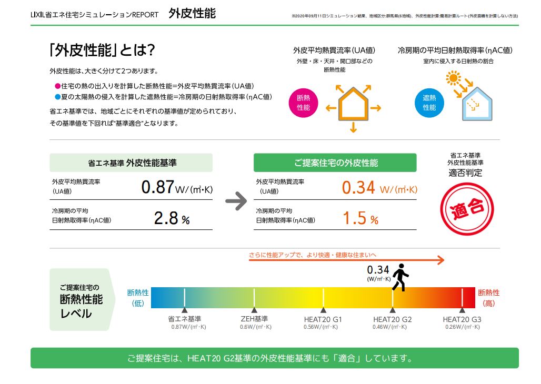Click the LIXIL省エネ住宅シミュレーションREPORT title
541x384 pixels.
(95, 15)
